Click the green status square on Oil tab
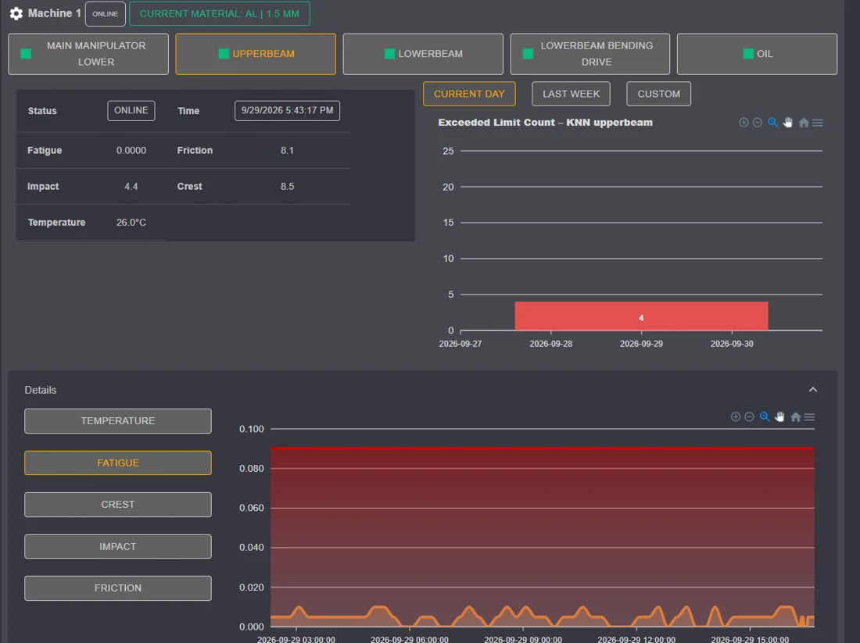Viewport: 860px width, 643px height. (x=748, y=54)
